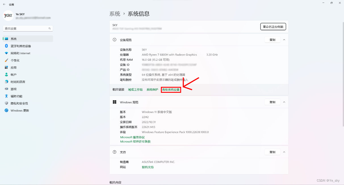Screen dimensions: 344x185
Task: Go to 个性化 settings
Action: pos(28,60)
